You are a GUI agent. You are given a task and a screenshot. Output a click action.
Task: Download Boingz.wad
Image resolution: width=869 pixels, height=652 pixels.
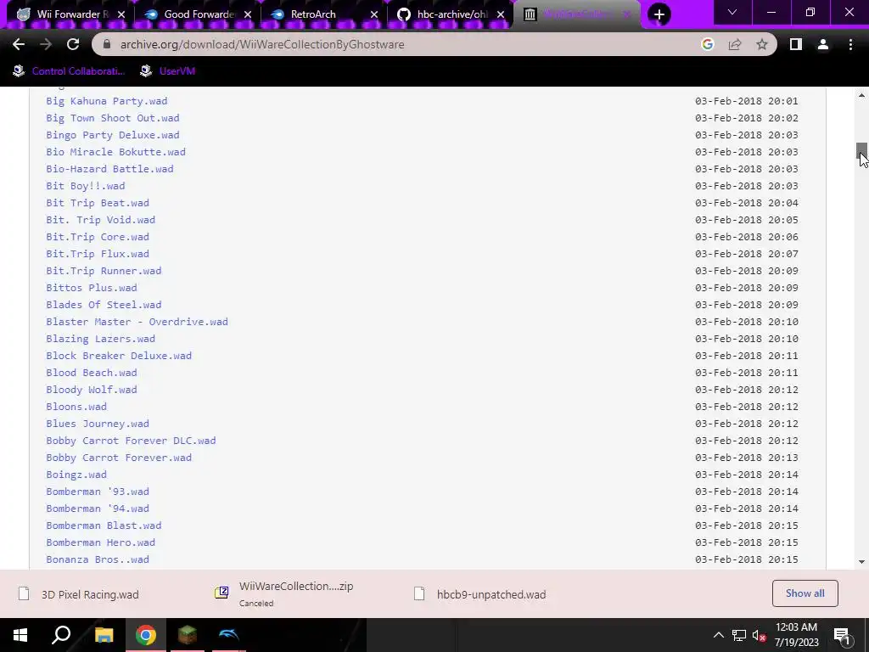(x=76, y=475)
